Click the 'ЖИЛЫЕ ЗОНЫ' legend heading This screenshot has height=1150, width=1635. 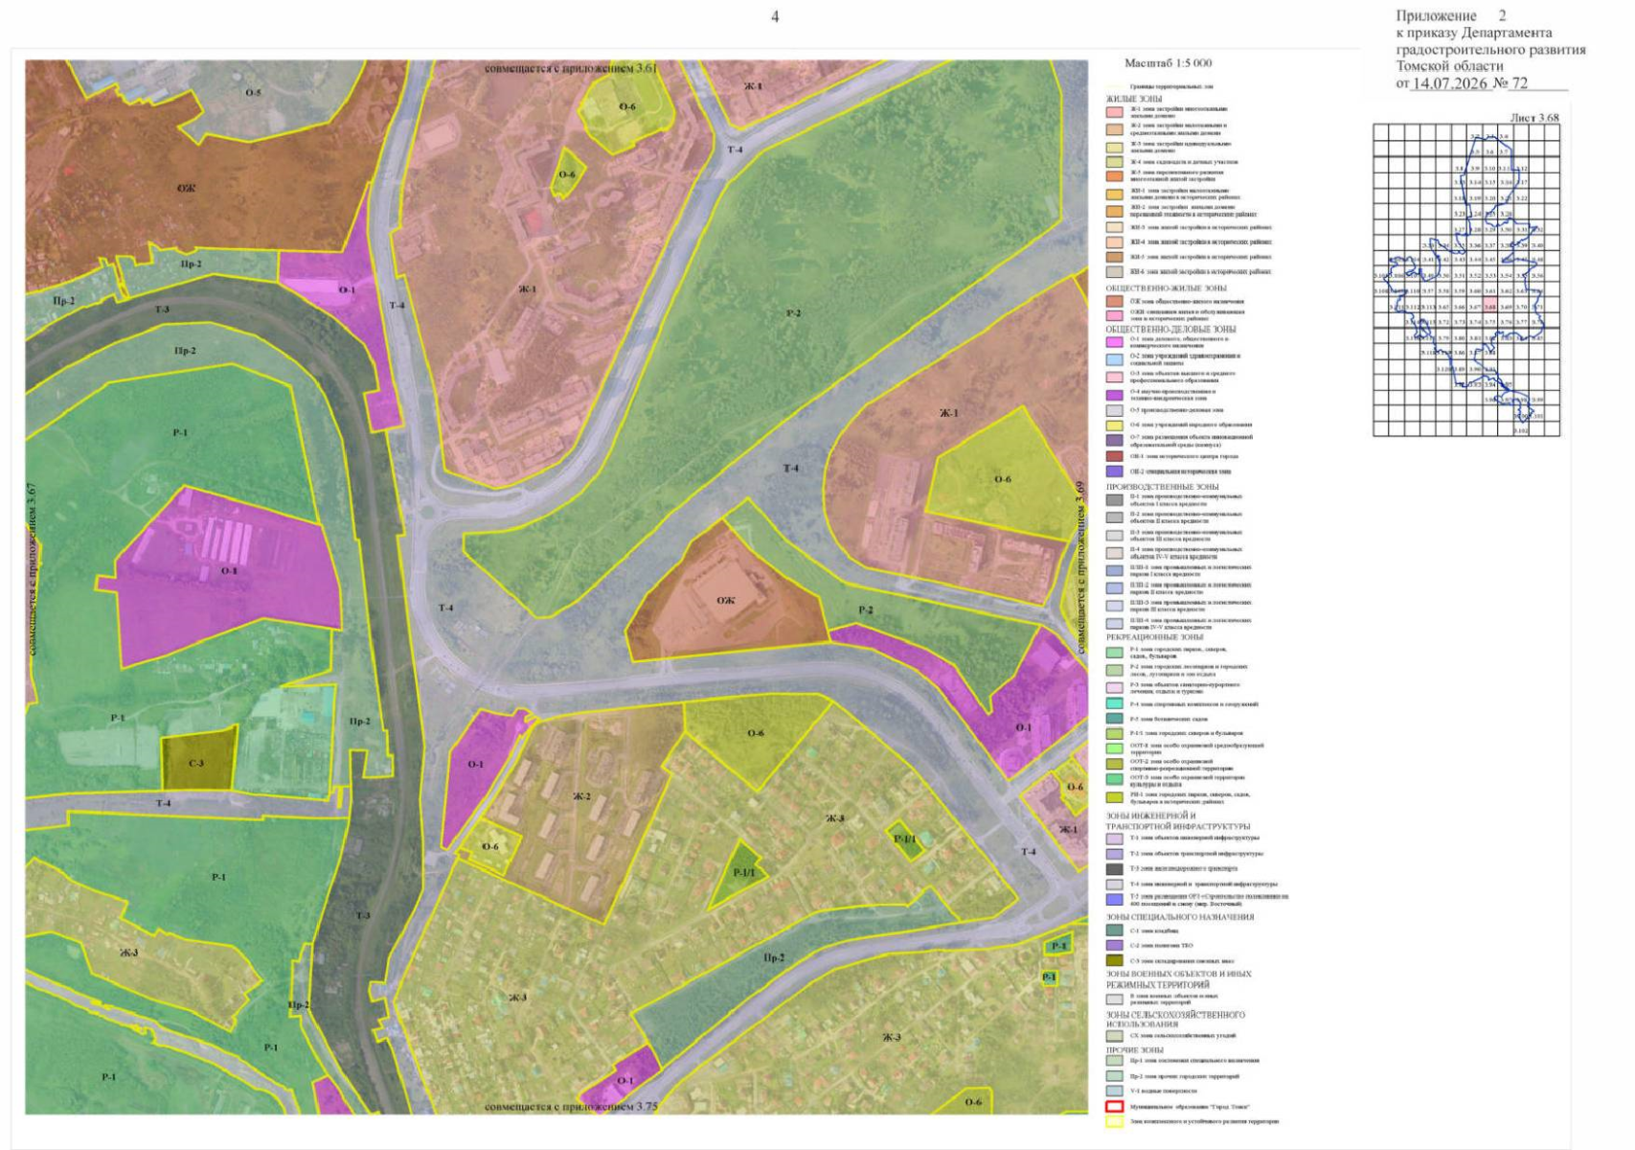click(x=1134, y=100)
